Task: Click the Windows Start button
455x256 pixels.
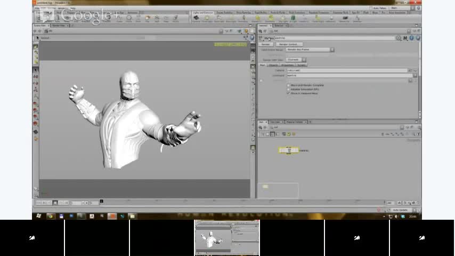Action: pos(38,216)
